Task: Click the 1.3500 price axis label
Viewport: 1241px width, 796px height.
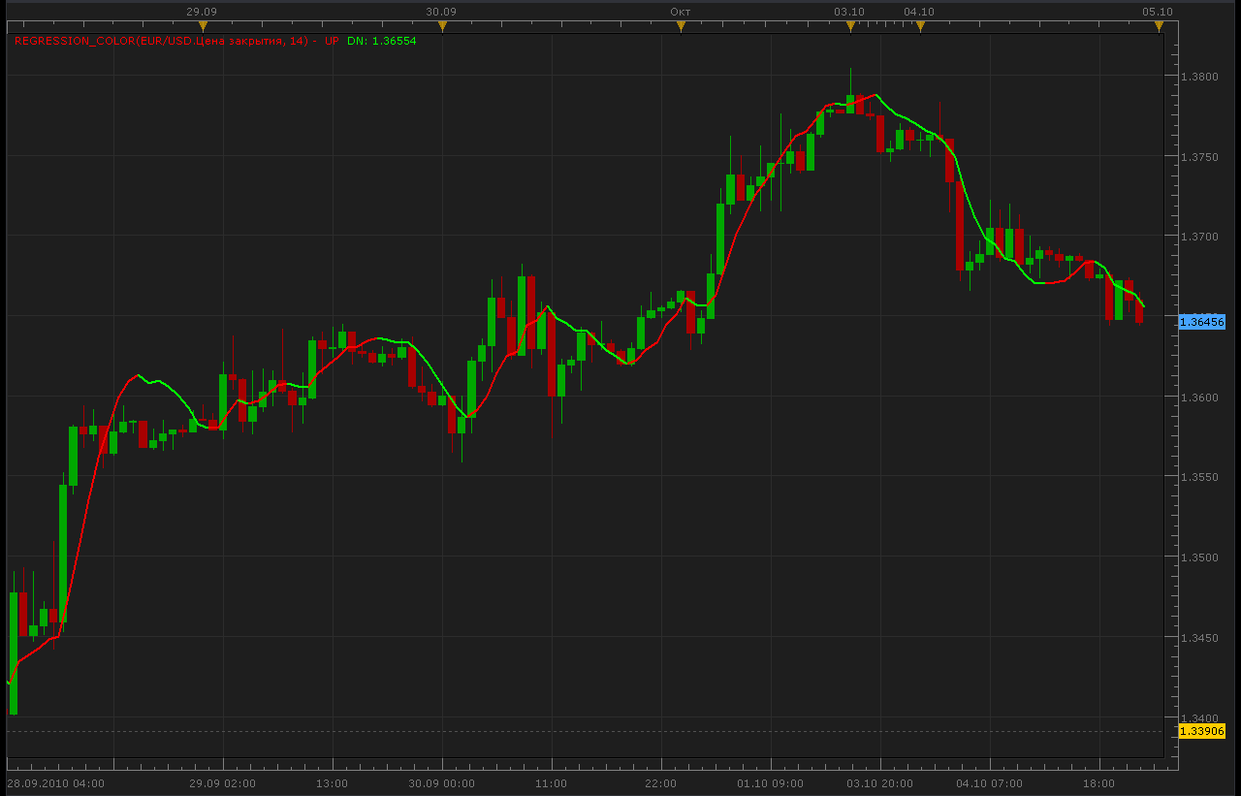Action: tap(1199, 558)
